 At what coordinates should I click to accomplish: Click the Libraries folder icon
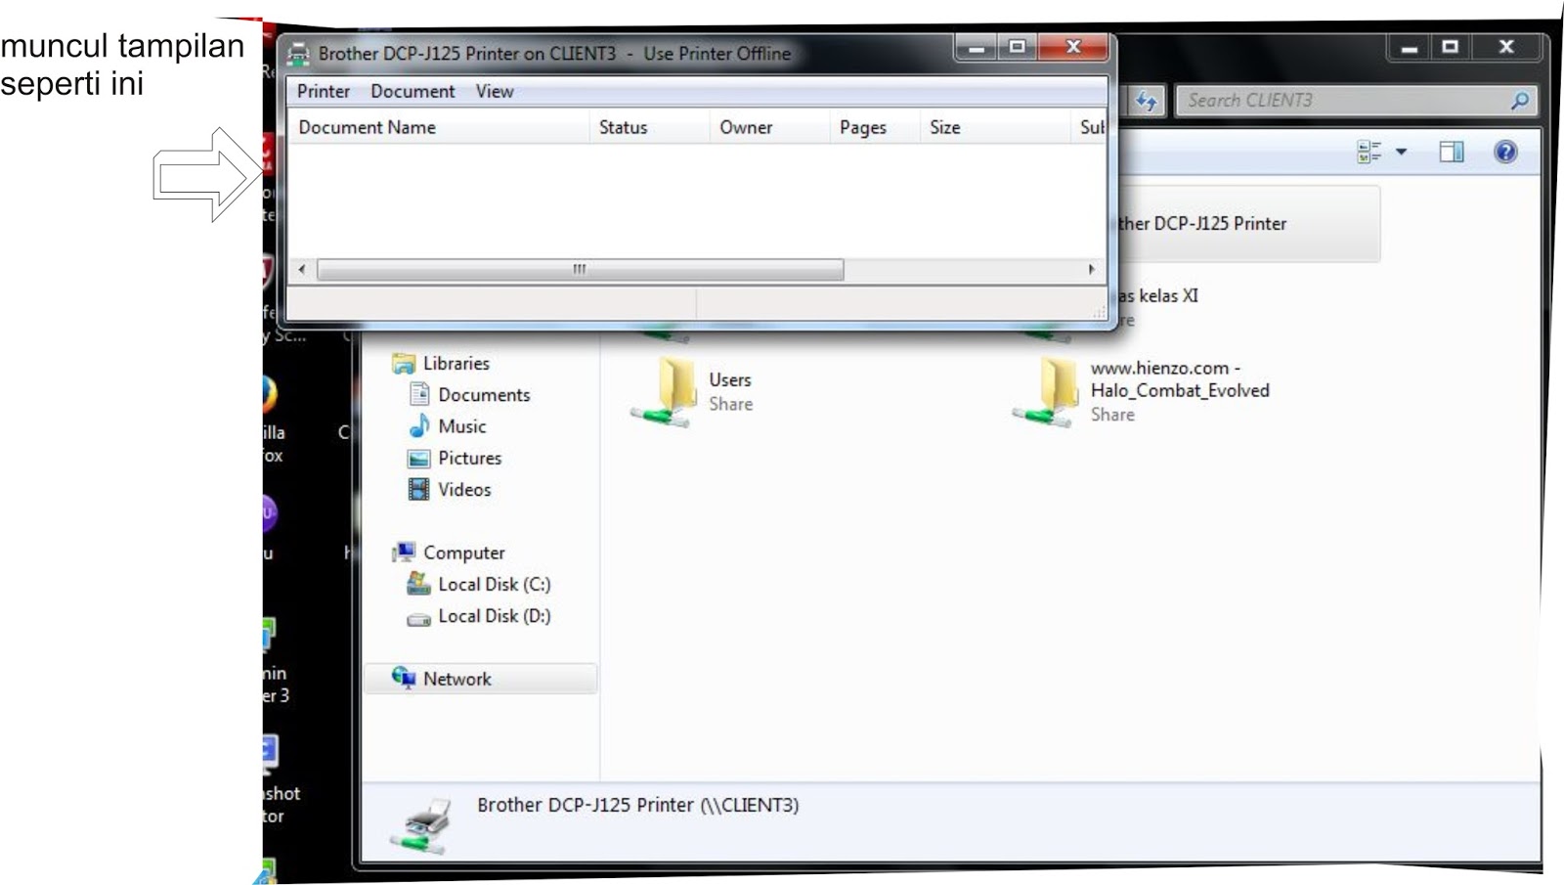[x=404, y=364]
